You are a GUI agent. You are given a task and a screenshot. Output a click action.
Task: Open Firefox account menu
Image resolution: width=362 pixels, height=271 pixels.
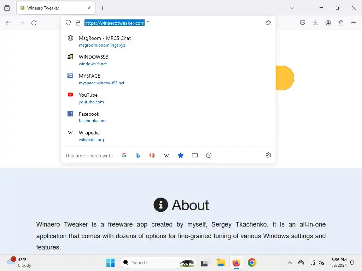pyautogui.click(x=328, y=23)
